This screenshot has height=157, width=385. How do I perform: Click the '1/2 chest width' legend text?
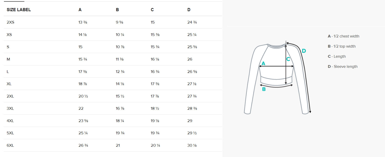click(347, 36)
